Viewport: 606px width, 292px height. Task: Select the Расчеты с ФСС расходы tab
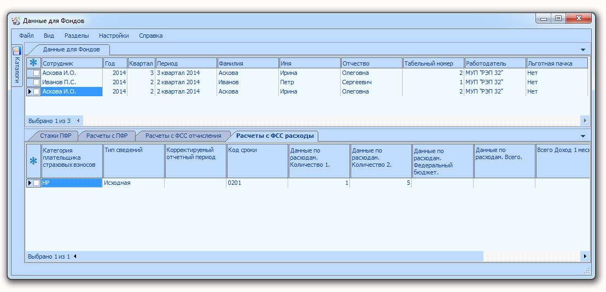click(275, 136)
